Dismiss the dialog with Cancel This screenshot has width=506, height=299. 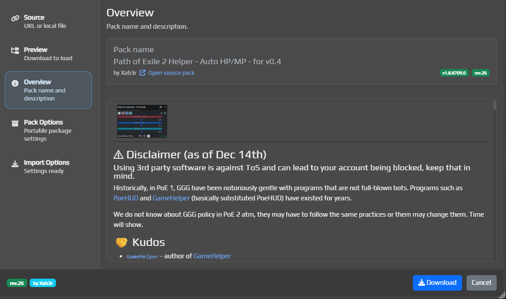pyautogui.click(x=482, y=283)
